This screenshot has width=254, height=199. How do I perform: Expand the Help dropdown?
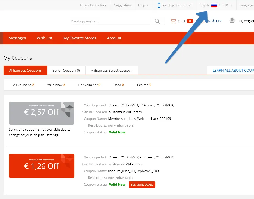coord(143,5)
